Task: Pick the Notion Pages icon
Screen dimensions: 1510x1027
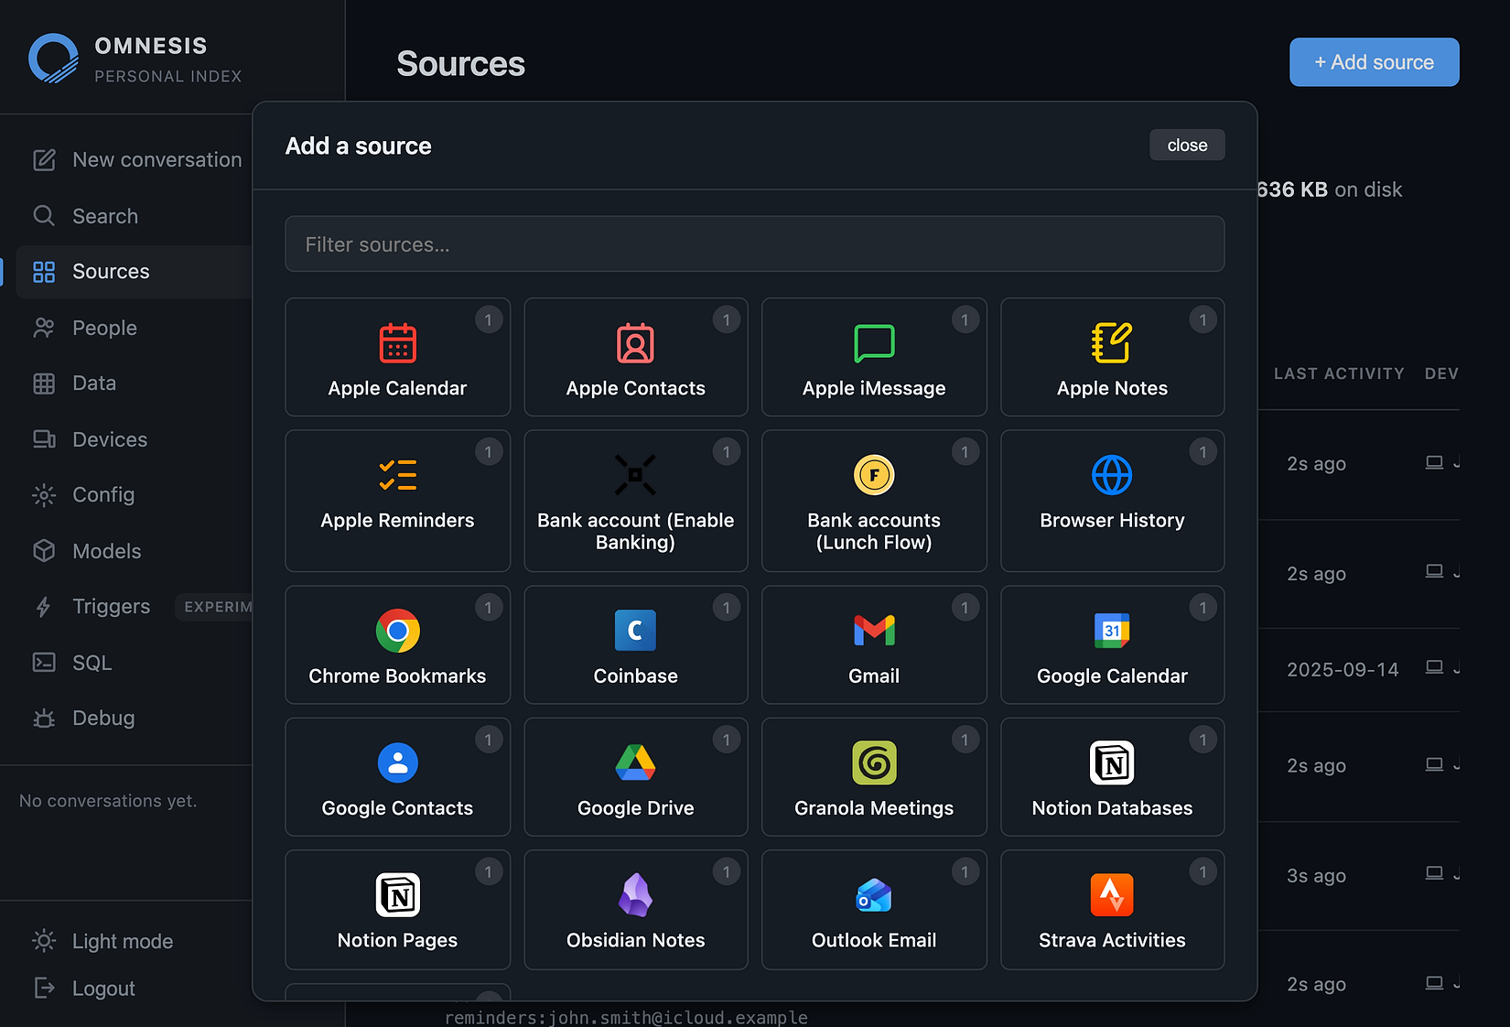Action: pos(397,895)
